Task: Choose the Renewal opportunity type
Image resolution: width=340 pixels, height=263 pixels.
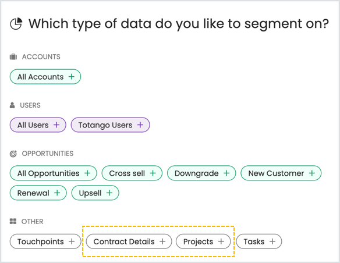Action: 38,193
